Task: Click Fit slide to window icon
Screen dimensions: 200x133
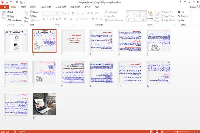Action: click(x=198, y=132)
